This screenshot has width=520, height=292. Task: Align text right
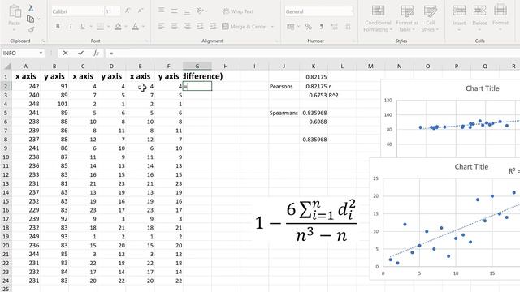(x=187, y=26)
